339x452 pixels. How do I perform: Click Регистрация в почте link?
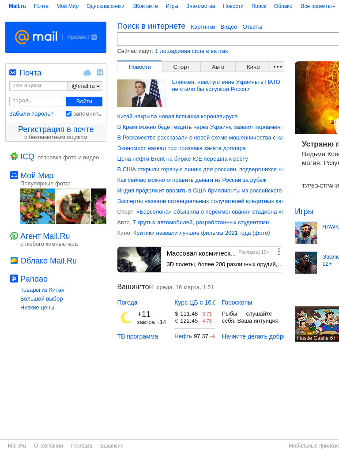(x=56, y=129)
